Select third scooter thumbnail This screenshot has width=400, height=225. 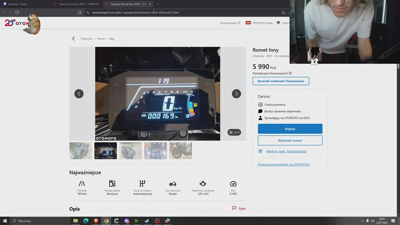[x=131, y=151]
